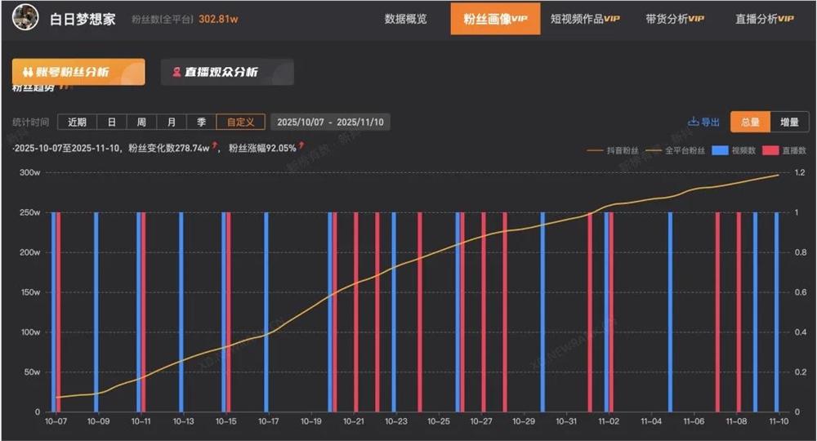
Task: Click the 302.81w follower count
Action: pos(218,20)
